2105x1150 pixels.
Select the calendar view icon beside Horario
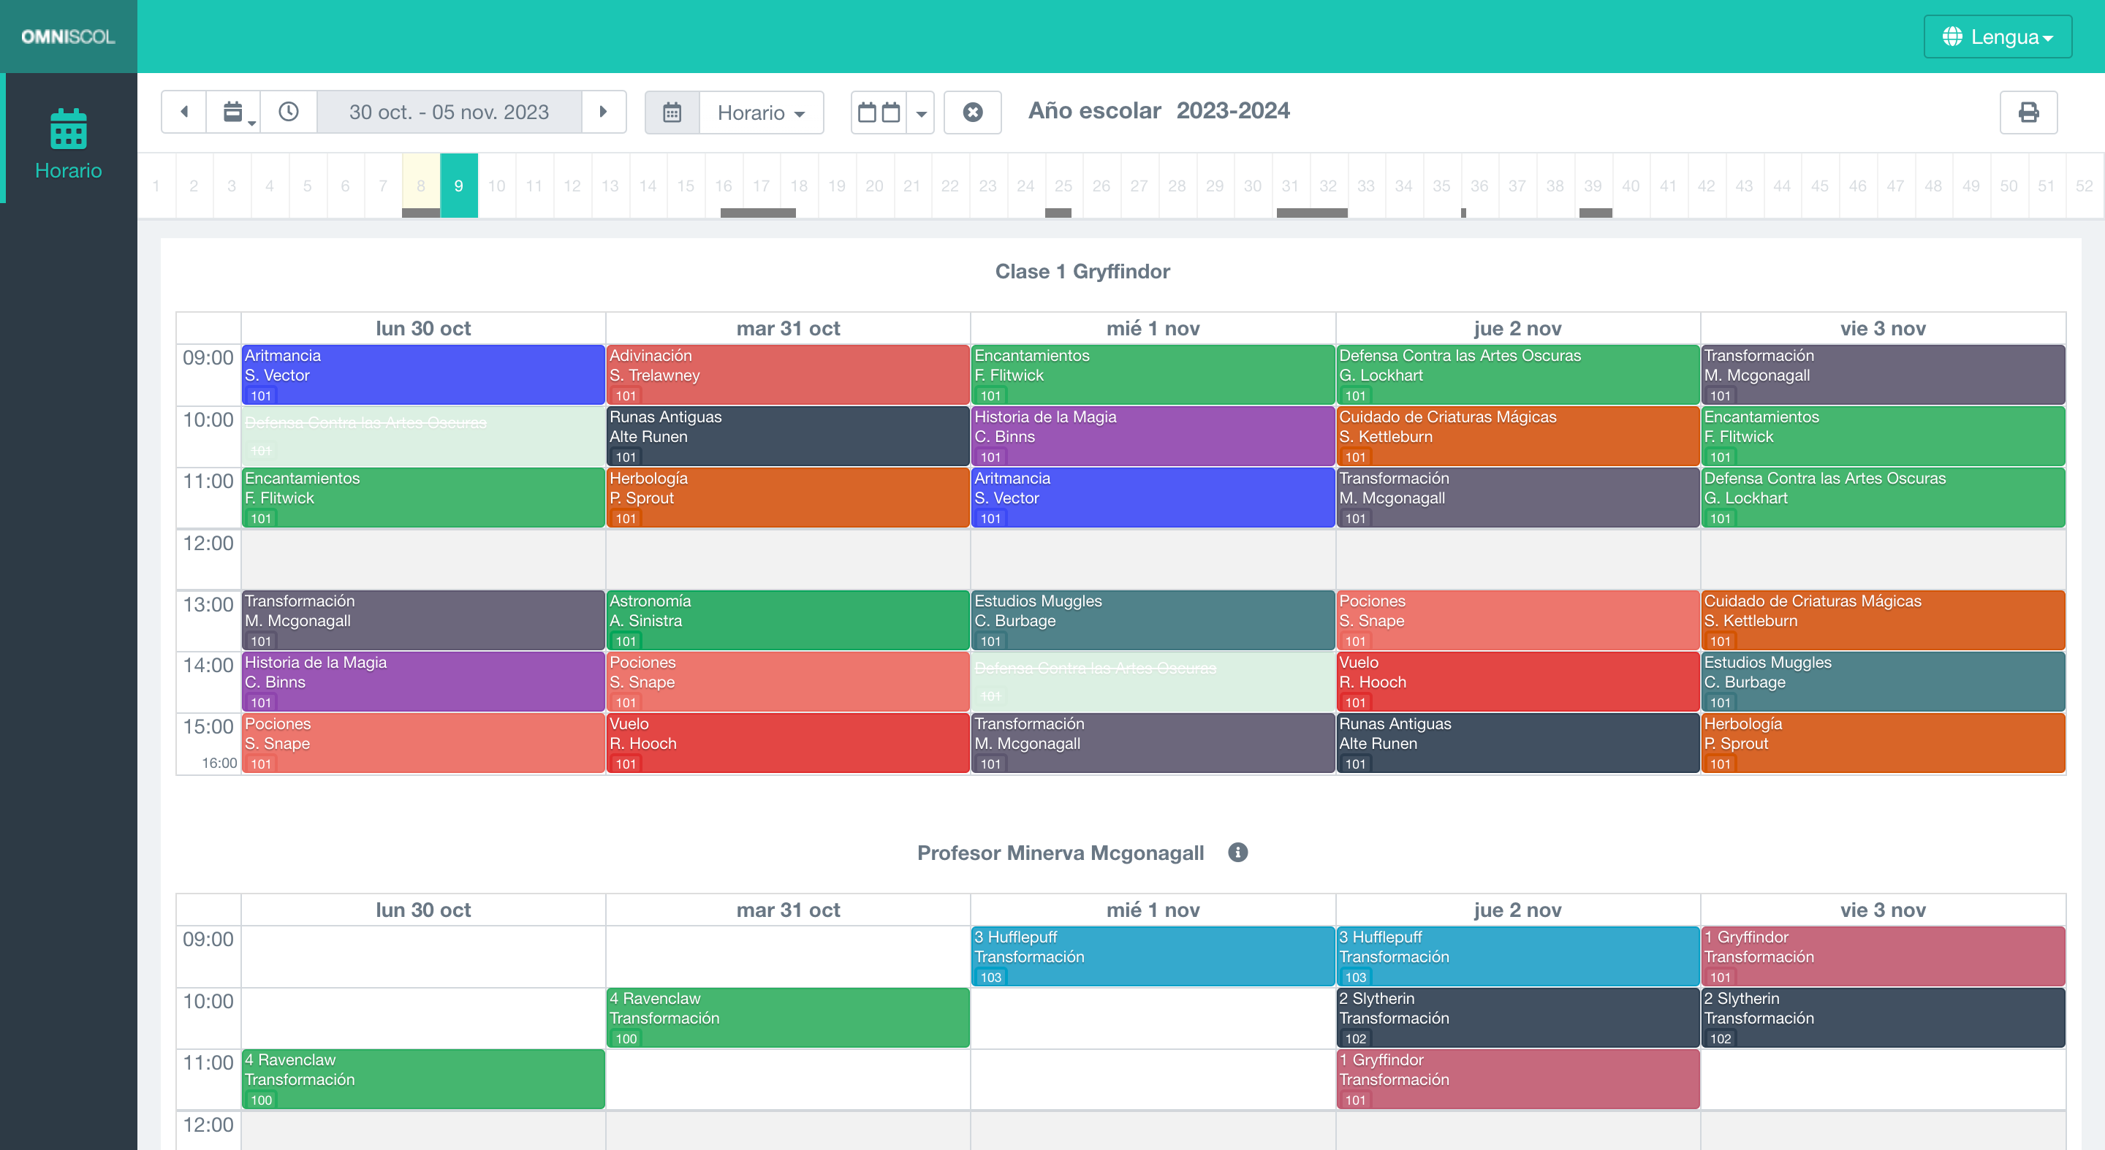(x=672, y=112)
